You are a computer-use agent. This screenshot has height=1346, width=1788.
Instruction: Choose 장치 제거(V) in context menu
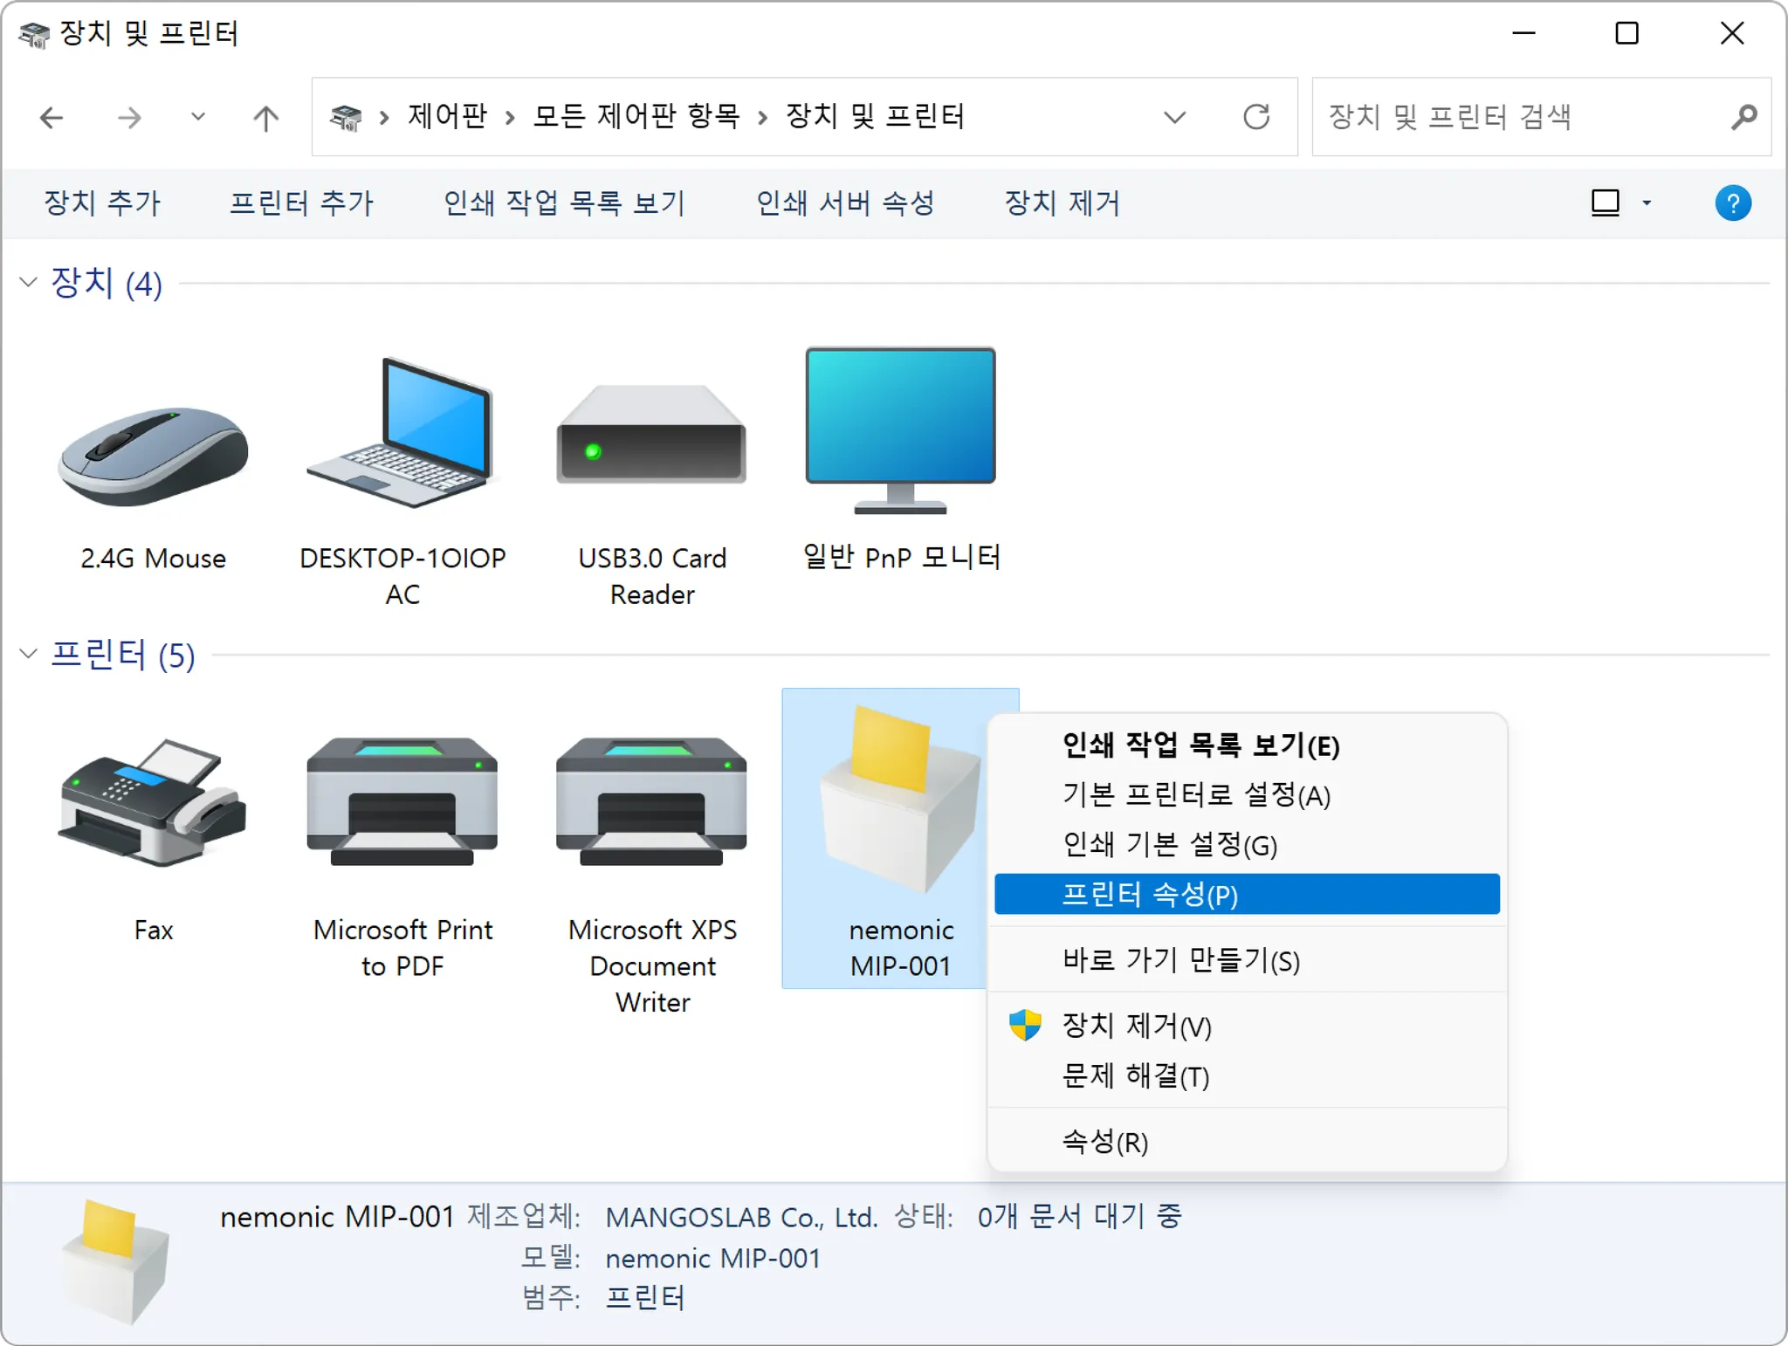tap(1137, 1027)
